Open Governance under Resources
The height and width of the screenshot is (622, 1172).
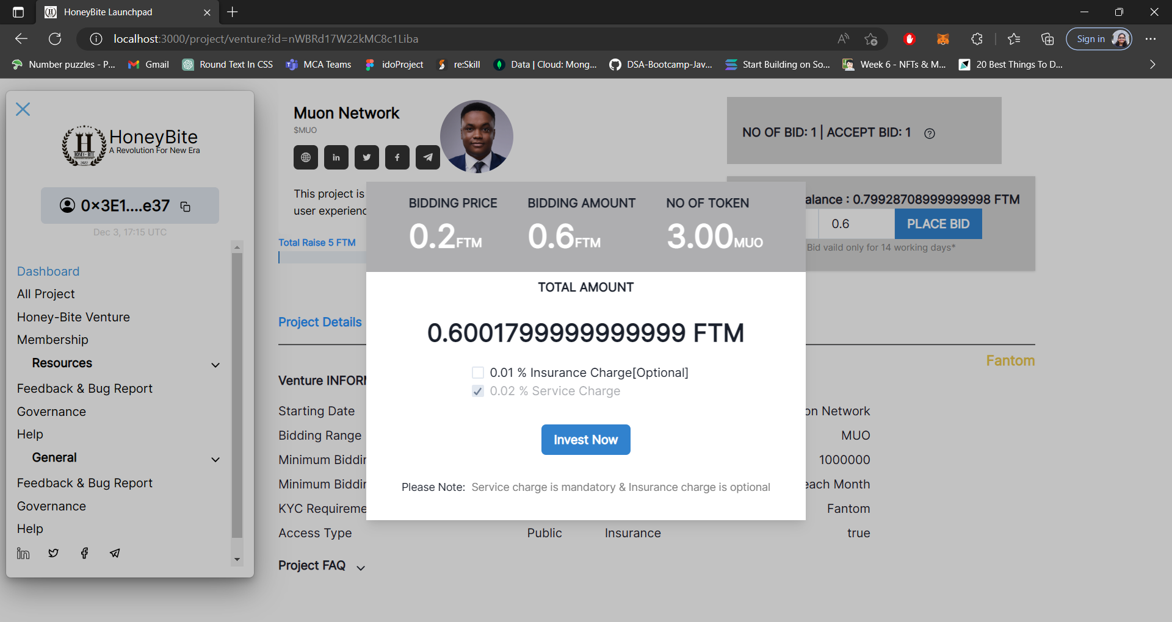pos(51,412)
